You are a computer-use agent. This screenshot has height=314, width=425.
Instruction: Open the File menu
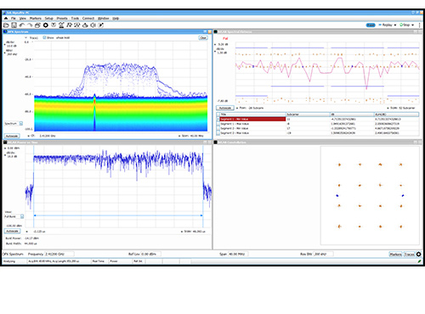point(14,18)
